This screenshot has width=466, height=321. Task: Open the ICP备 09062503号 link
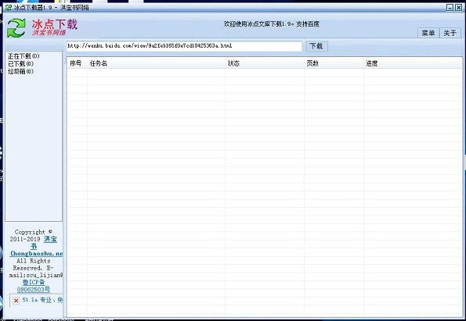[34, 286]
